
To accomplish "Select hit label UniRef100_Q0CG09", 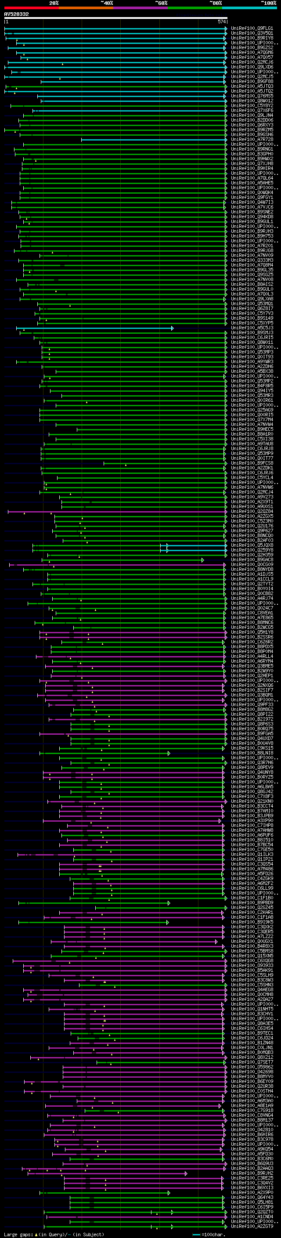I will (252, 564).
